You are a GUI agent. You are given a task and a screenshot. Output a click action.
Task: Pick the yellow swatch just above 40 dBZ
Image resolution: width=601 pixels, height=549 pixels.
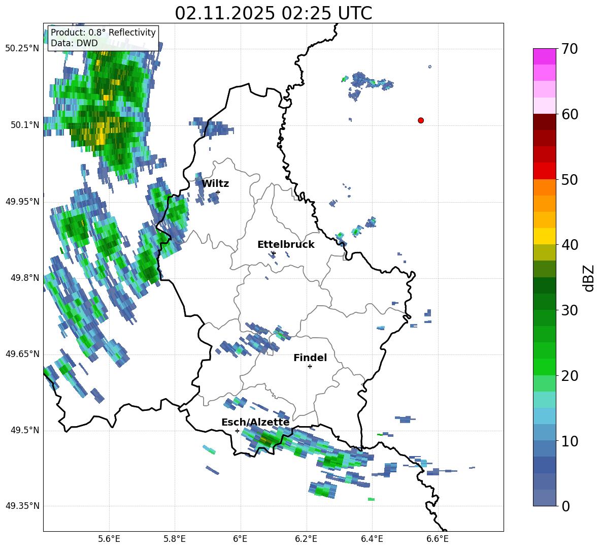pyautogui.click(x=545, y=236)
